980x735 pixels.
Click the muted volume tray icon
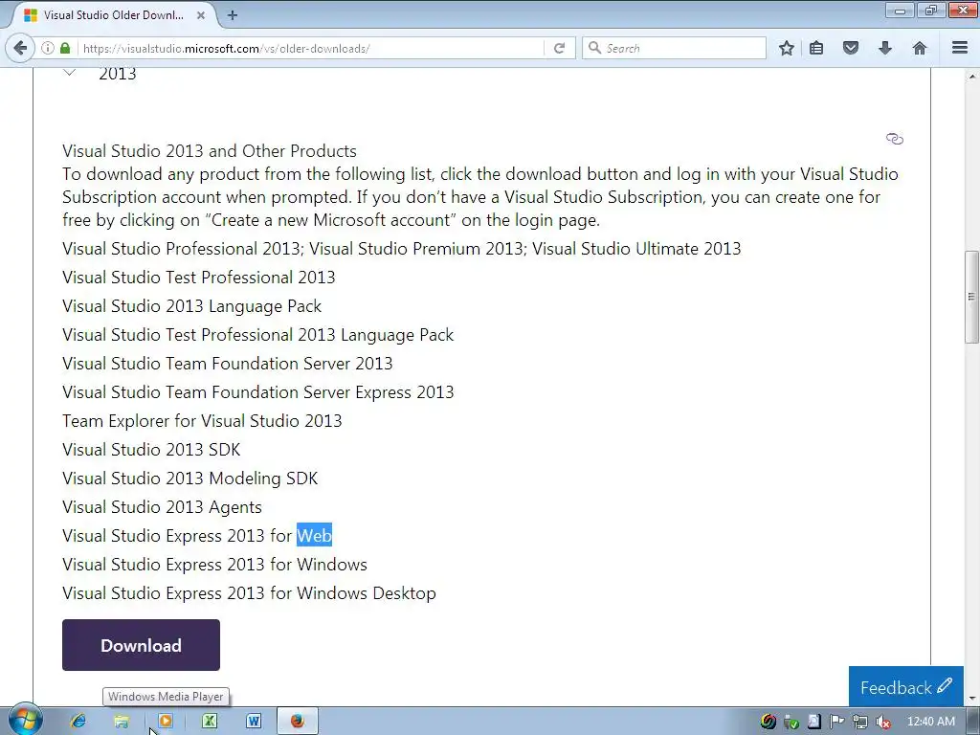(x=883, y=722)
